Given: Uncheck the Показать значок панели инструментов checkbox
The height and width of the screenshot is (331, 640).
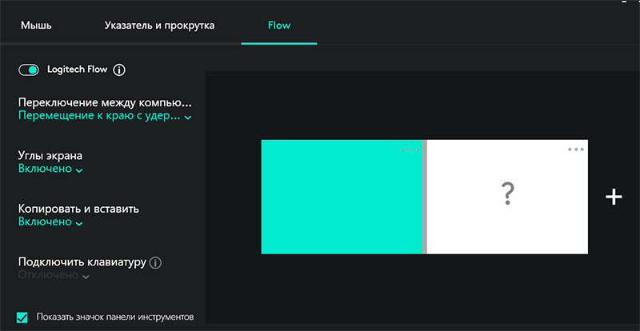Looking at the screenshot, I should point(22,317).
